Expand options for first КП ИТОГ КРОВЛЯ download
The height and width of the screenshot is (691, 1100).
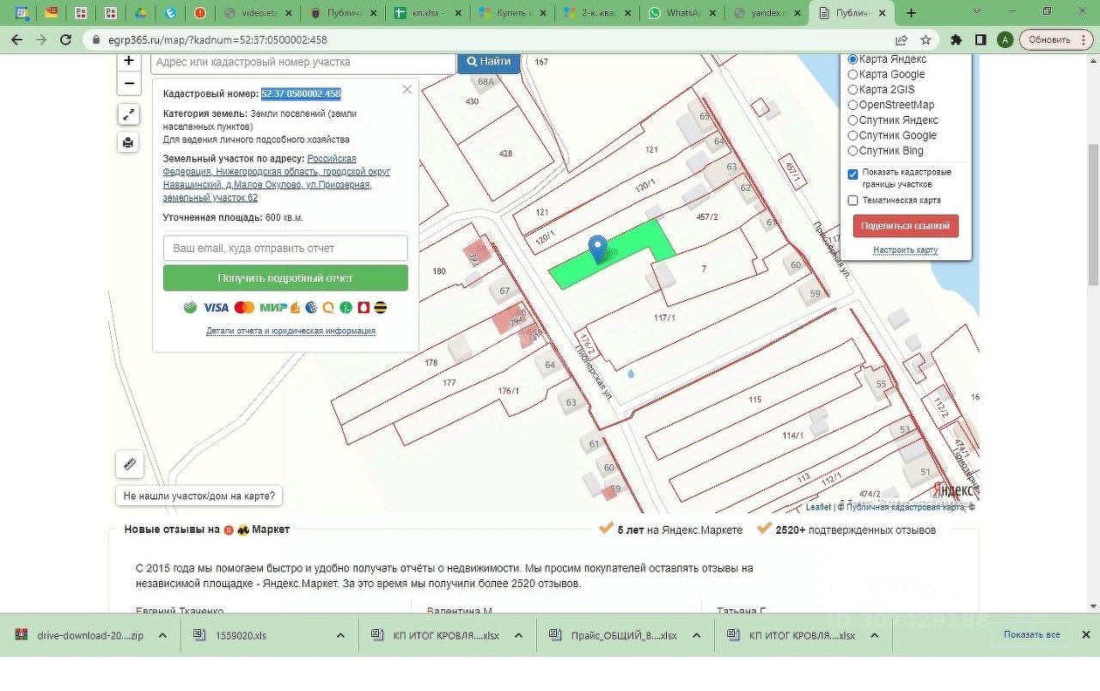tap(518, 636)
